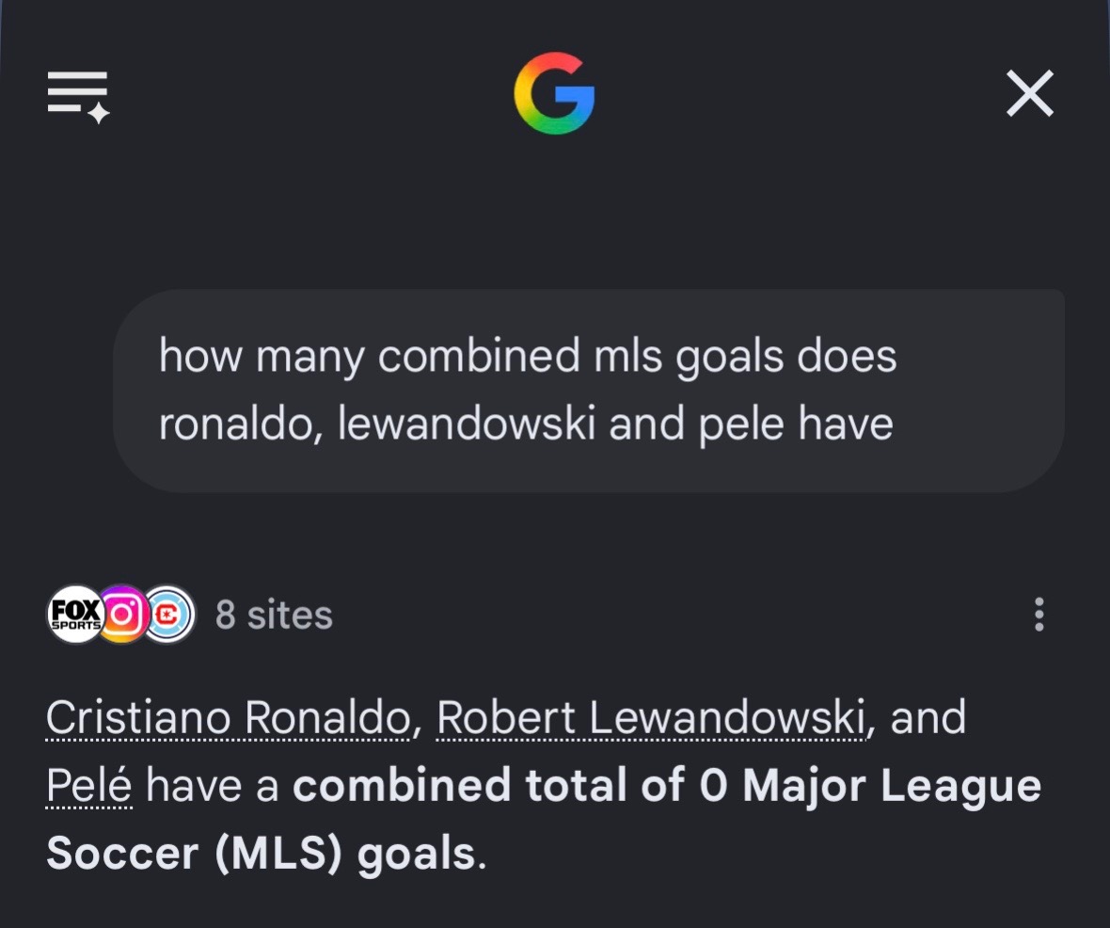This screenshot has width=1110, height=928.
Task: Click the word 'pele' in the query
Action: pos(741,425)
